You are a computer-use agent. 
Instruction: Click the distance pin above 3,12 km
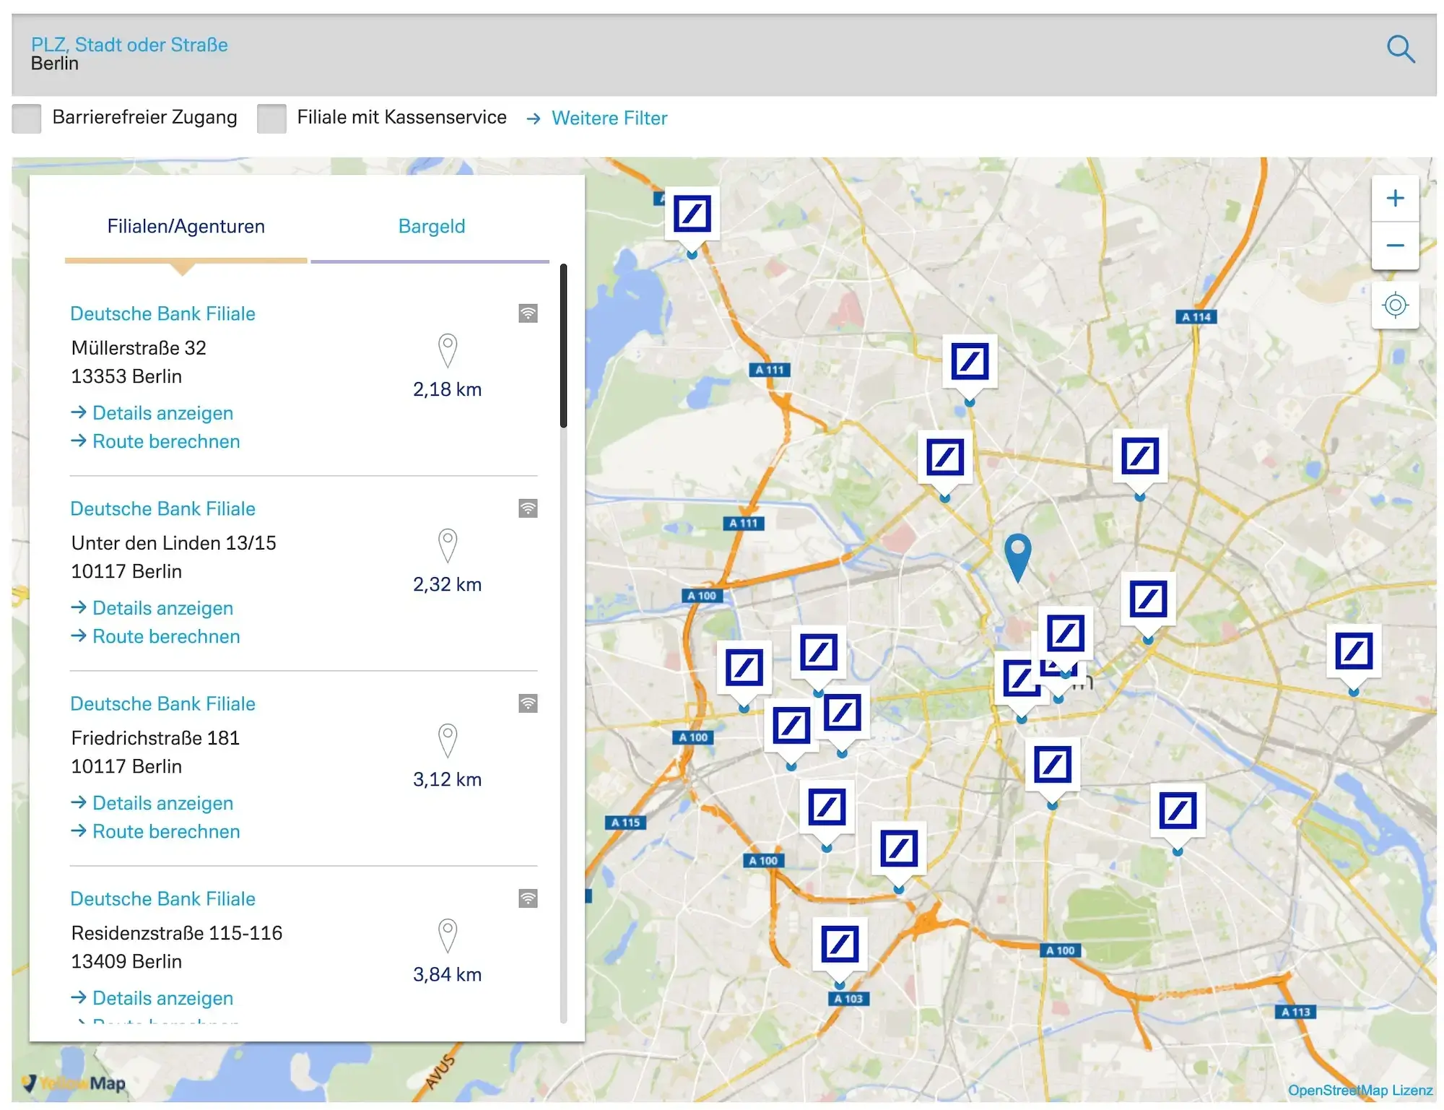pos(448,740)
